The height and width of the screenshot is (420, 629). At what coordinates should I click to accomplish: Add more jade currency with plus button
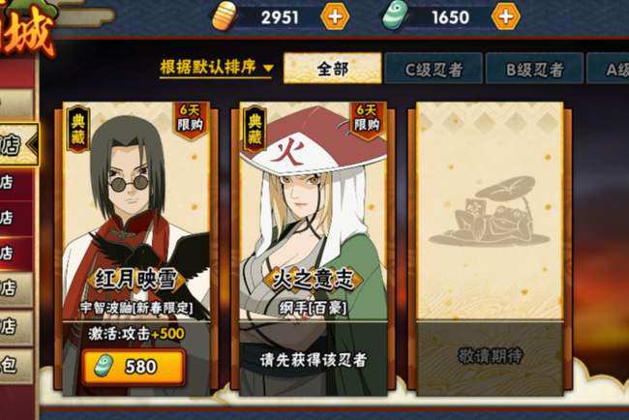(506, 16)
